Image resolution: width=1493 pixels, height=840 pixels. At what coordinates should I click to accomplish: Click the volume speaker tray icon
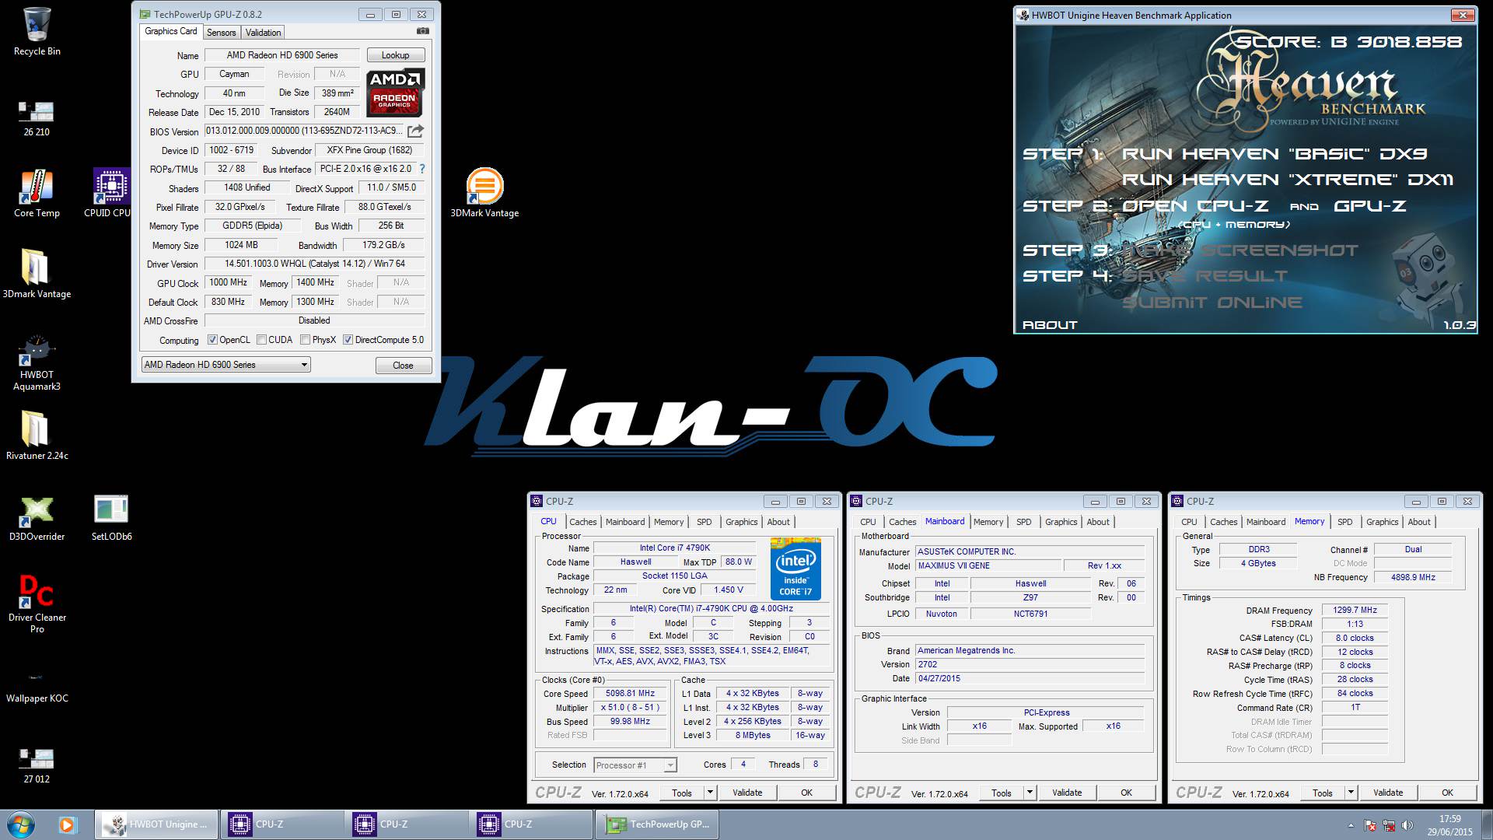1408,825
